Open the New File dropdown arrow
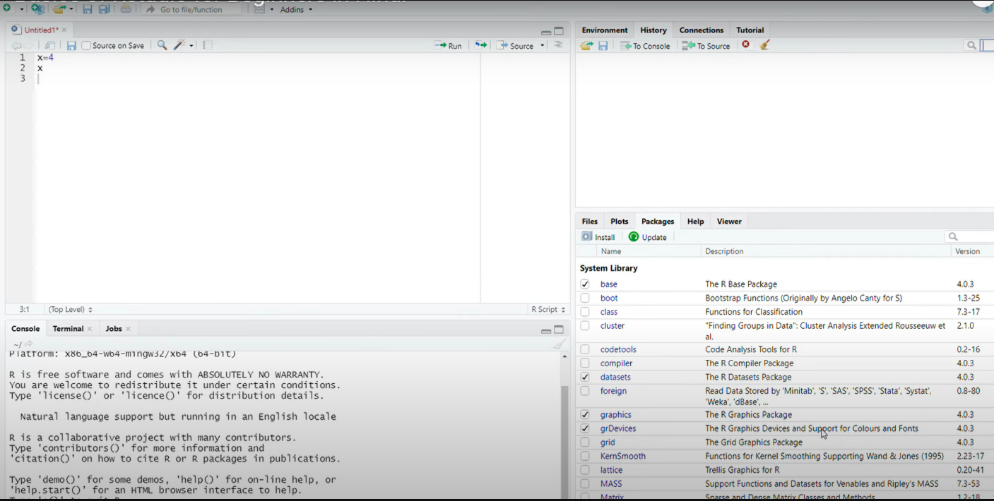Image resolution: width=994 pixels, height=501 pixels. 21,10
